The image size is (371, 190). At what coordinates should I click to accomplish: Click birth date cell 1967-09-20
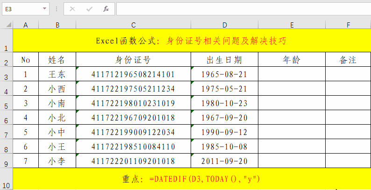pyautogui.click(x=225, y=118)
